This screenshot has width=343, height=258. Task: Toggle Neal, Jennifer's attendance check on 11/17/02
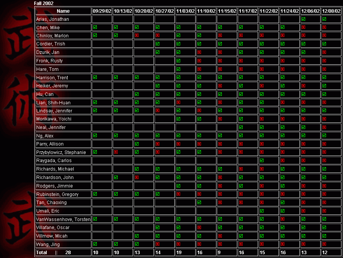[241, 127]
